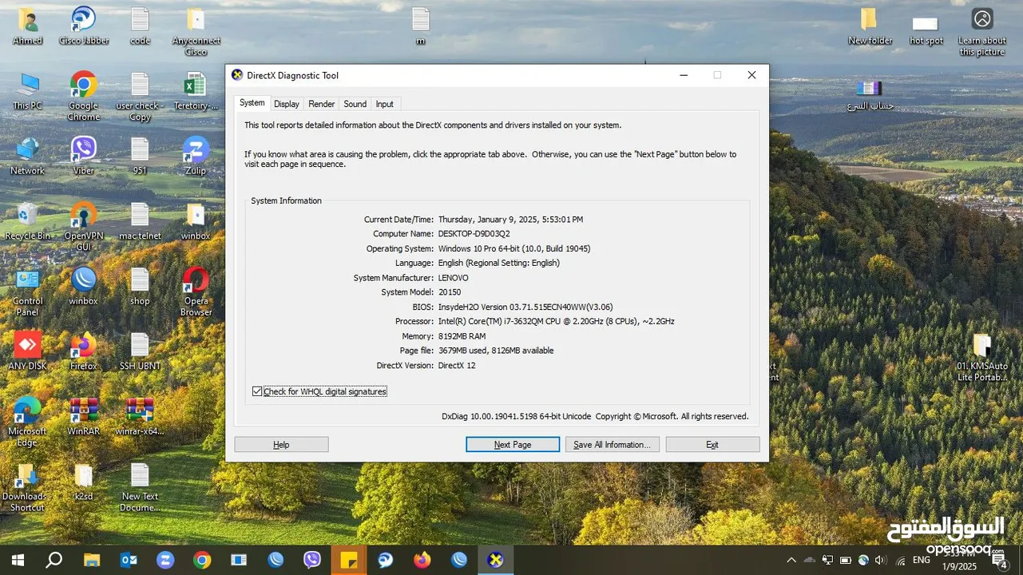Viewport: 1023px width, 575px height.
Task: Click Save All Information button
Action: click(x=613, y=444)
